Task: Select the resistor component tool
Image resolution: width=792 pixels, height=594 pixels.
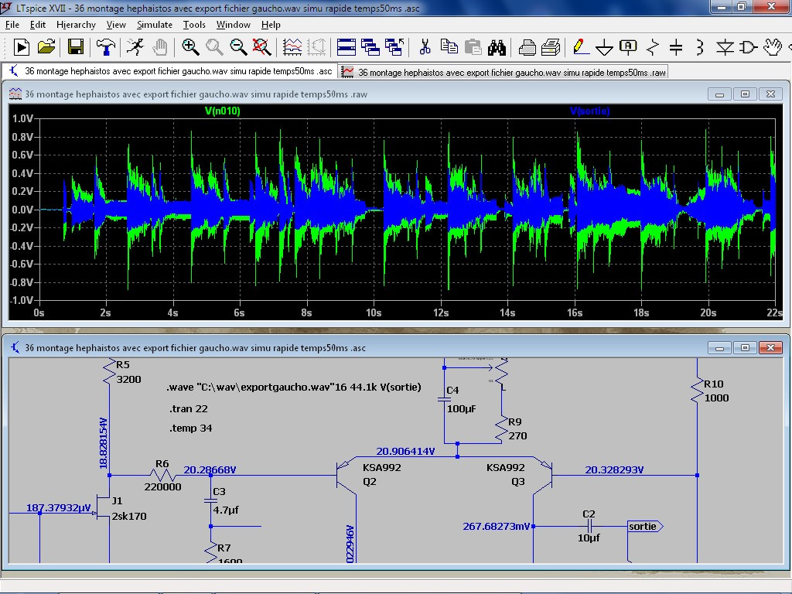Action: tap(653, 48)
